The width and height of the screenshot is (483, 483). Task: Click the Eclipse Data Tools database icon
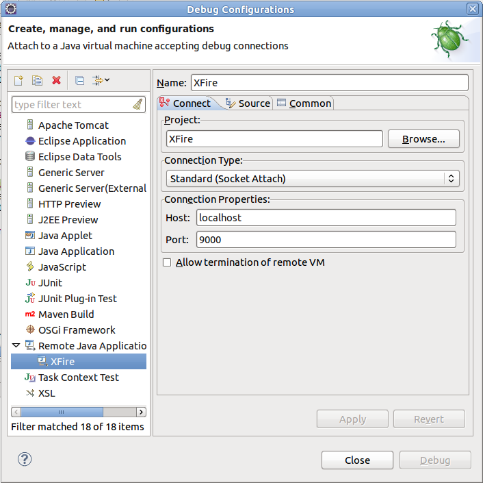pyautogui.click(x=30, y=156)
